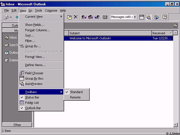The image size is (180, 135).
Task: Click the scrollbar down arrow
Action: [x=175, y=125]
